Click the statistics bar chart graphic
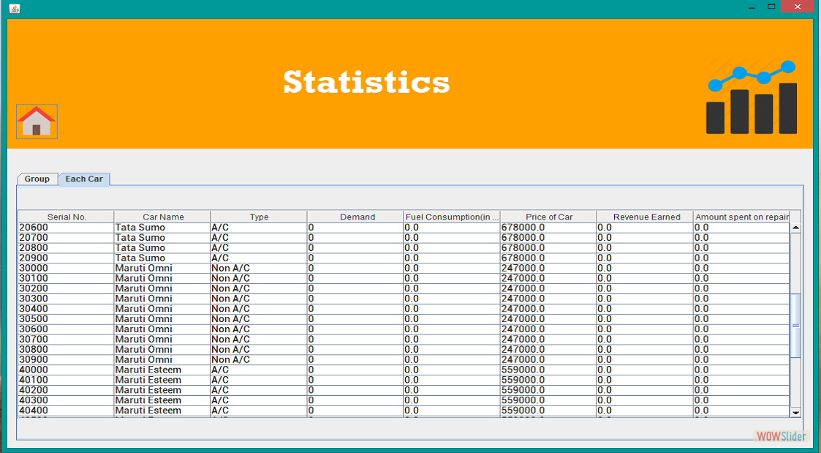Screen dimensions: 821x453 click(752, 97)
